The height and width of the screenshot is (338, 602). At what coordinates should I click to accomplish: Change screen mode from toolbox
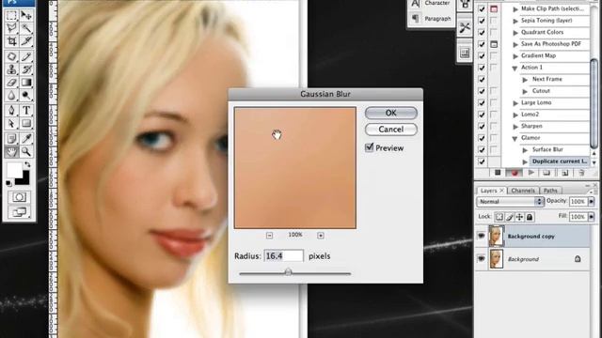pos(19,212)
